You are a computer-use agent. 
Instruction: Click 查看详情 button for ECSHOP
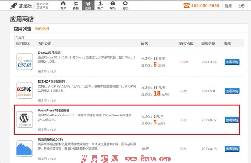pyautogui.click(x=232, y=91)
